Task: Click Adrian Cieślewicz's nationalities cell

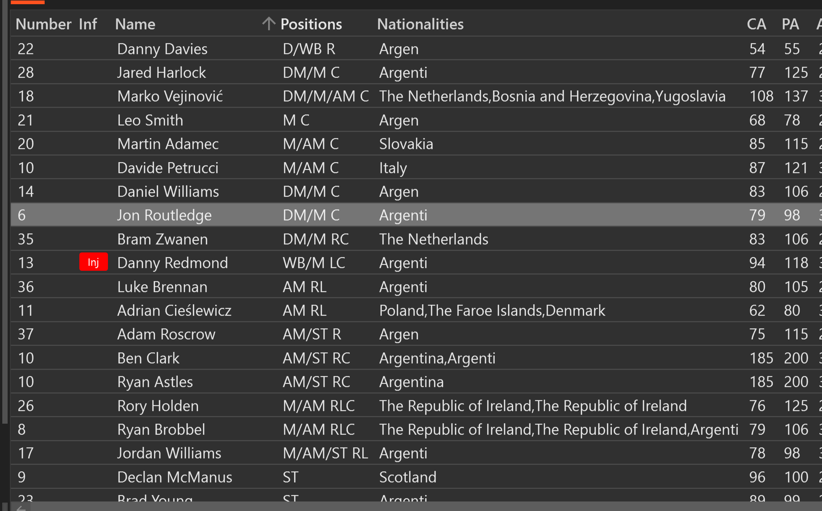Action: [x=492, y=310]
